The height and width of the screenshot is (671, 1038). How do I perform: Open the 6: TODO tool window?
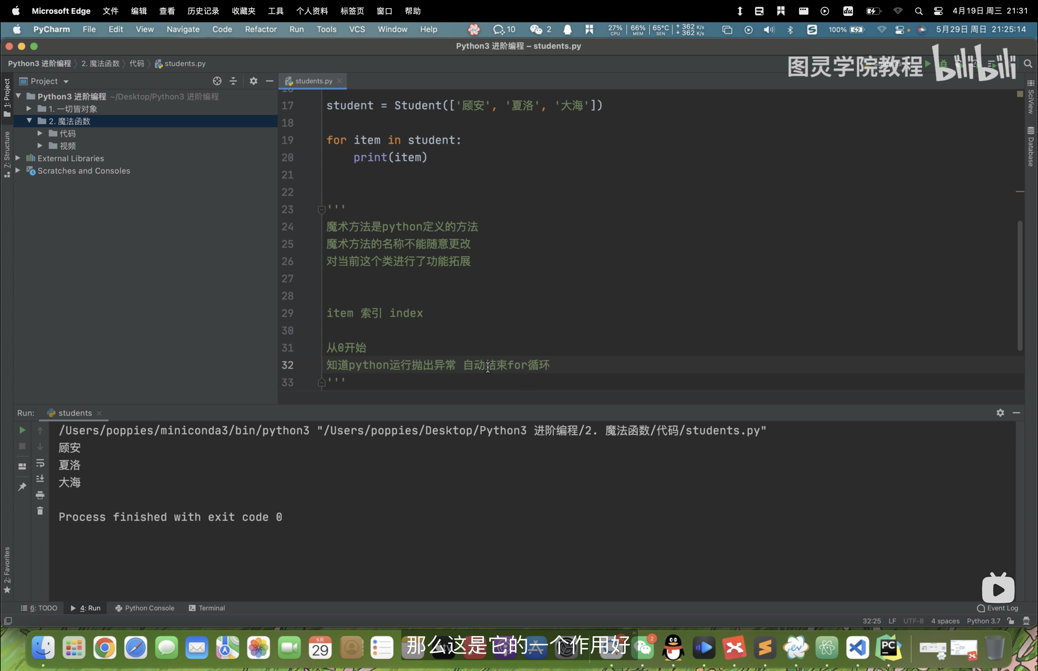pos(39,608)
